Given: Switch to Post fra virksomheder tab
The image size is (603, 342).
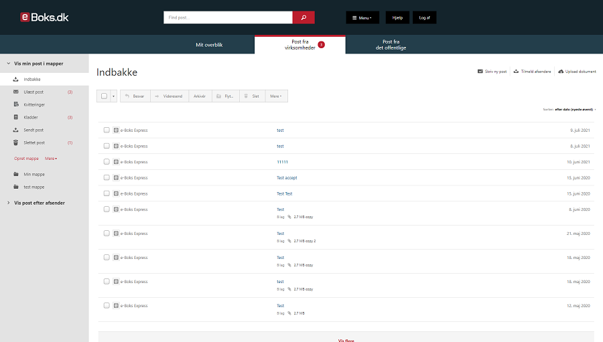Looking at the screenshot, I should point(300,45).
